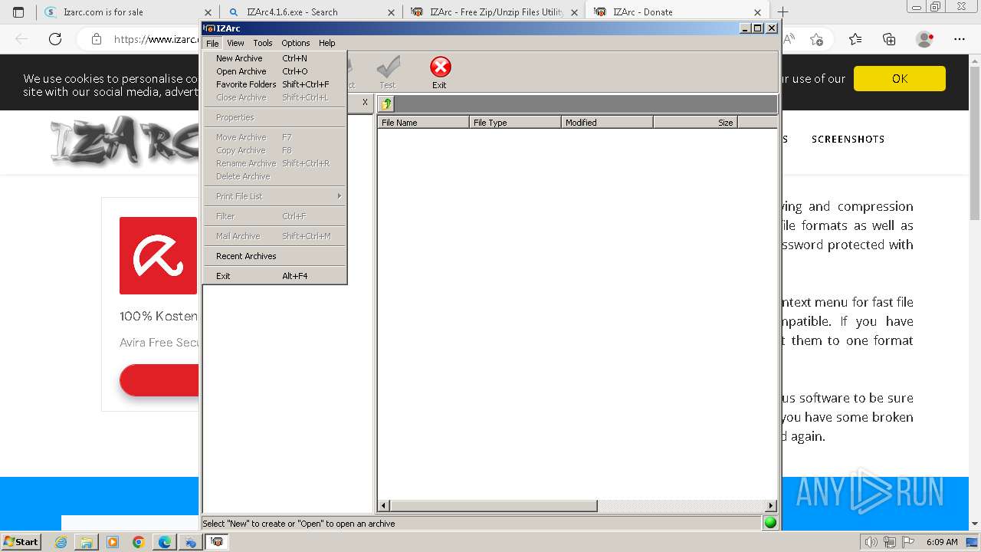
Task: Click the file list horizontal scrollbar thumb
Action: [494, 505]
